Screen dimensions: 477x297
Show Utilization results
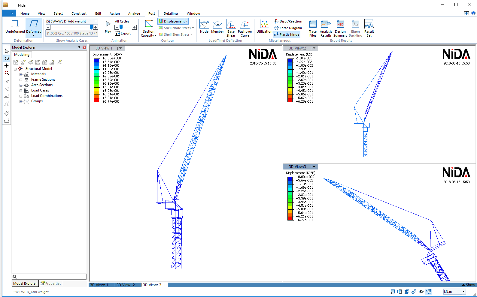tap(264, 27)
